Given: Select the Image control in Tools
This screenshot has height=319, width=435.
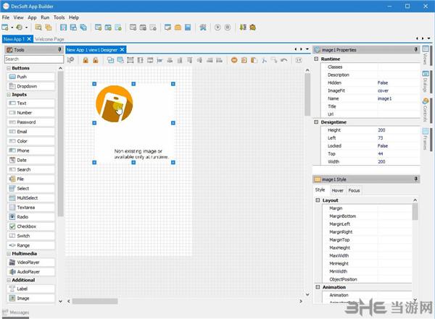Looking at the screenshot, I should [x=30, y=298].
